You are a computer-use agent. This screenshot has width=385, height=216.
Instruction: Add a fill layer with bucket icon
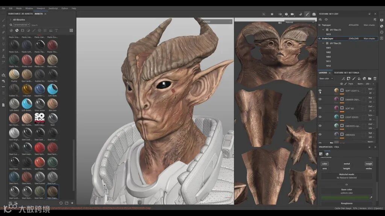(x=359, y=79)
